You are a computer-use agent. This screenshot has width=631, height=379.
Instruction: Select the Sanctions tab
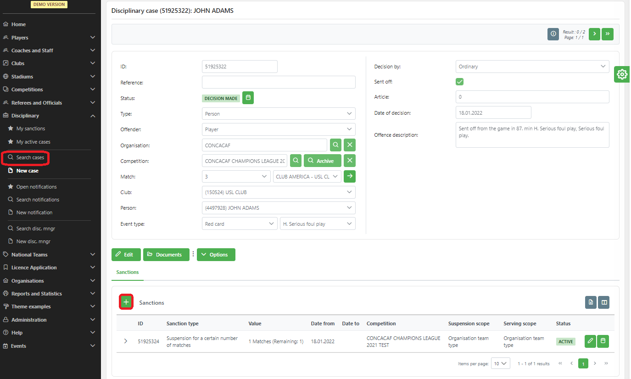(x=128, y=272)
